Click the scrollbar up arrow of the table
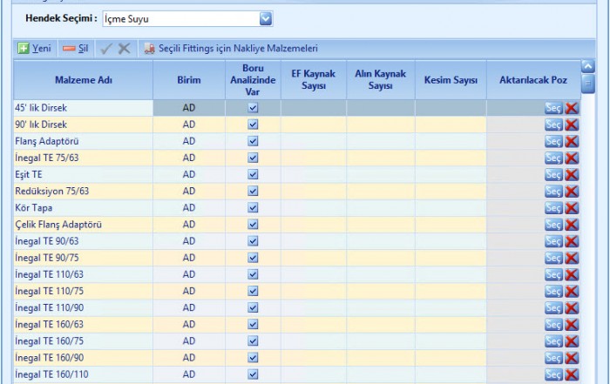Image resolution: width=610 pixels, height=384 pixels. (587, 66)
